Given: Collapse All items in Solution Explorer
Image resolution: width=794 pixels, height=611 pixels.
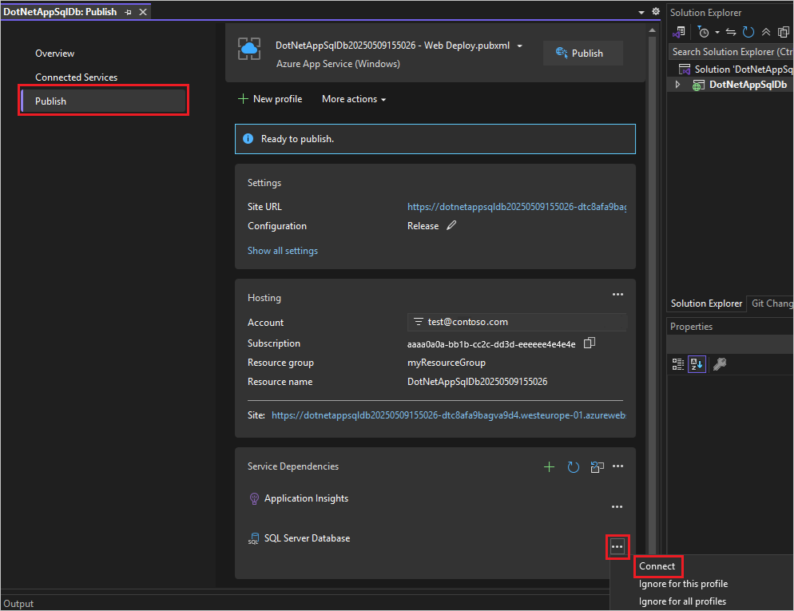Looking at the screenshot, I should coord(765,32).
